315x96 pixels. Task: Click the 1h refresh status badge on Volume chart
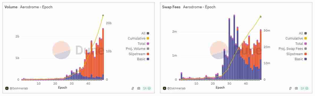click(147, 88)
